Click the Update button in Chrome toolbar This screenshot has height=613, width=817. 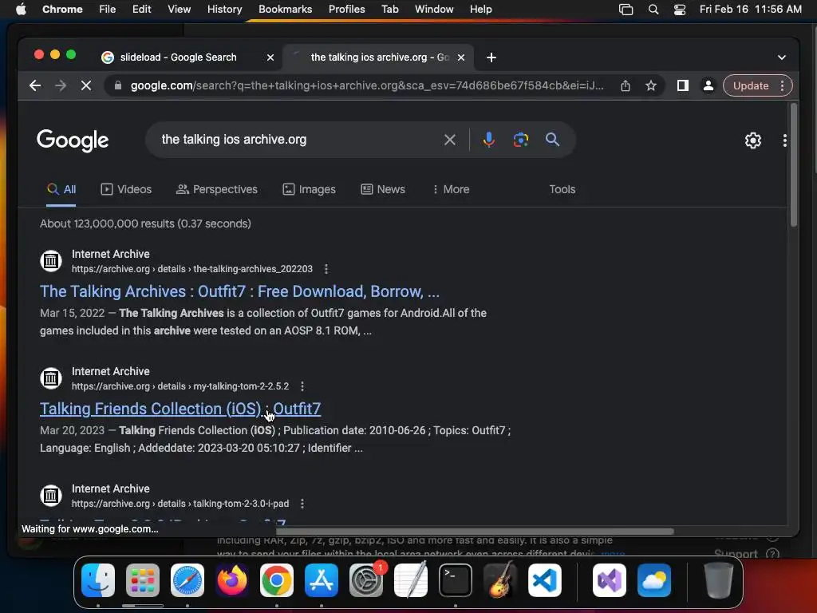point(751,85)
